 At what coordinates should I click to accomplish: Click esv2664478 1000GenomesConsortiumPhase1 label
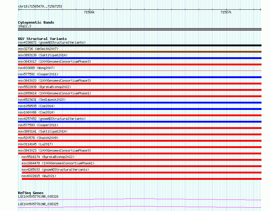tap(58, 163)
